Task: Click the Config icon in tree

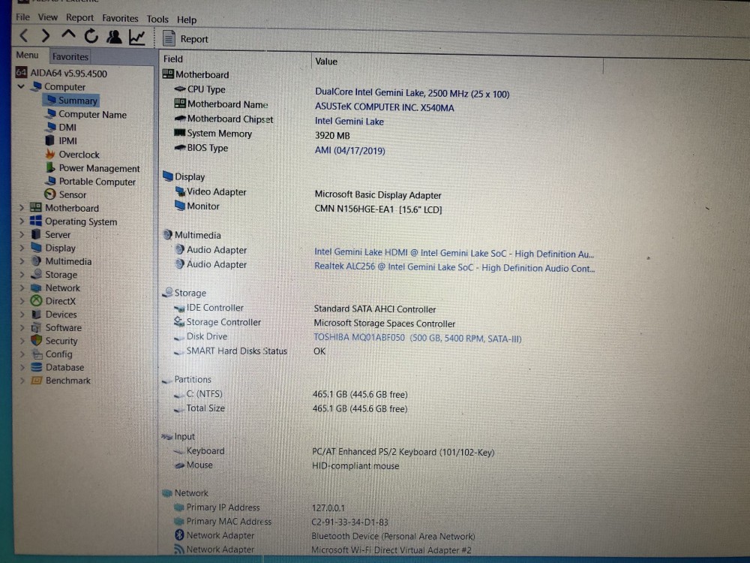Action: (37, 354)
